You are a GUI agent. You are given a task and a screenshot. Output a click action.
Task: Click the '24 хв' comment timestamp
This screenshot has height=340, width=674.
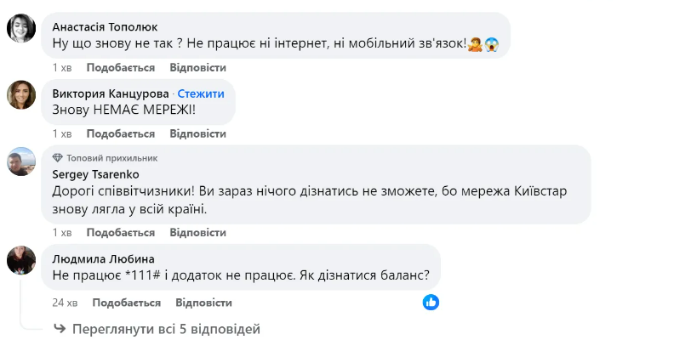65,303
